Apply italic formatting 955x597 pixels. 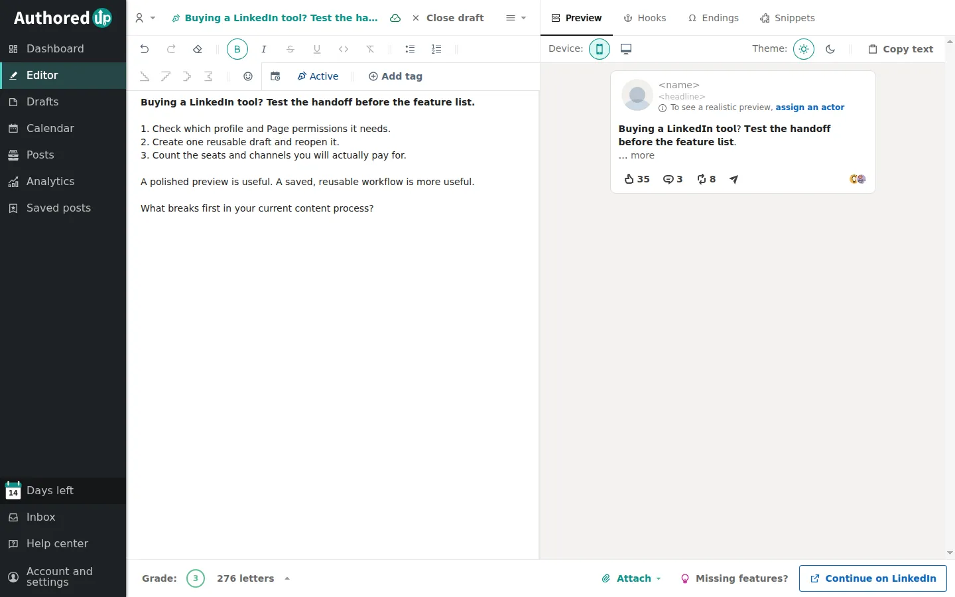[264, 49]
